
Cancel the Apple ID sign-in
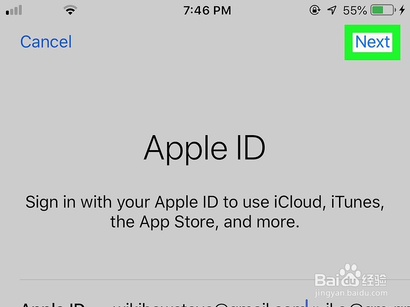click(46, 42)
